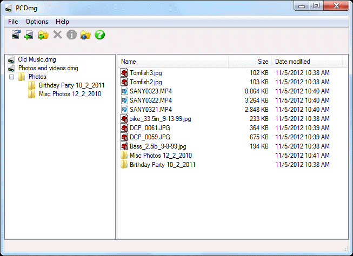Click the 3,264 KB size value
Image resolution: width=353 pixels, height=256 pixels.
coord(256,100)
